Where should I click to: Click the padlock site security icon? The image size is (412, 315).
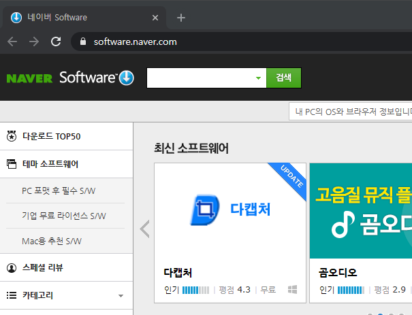point(83,42)
